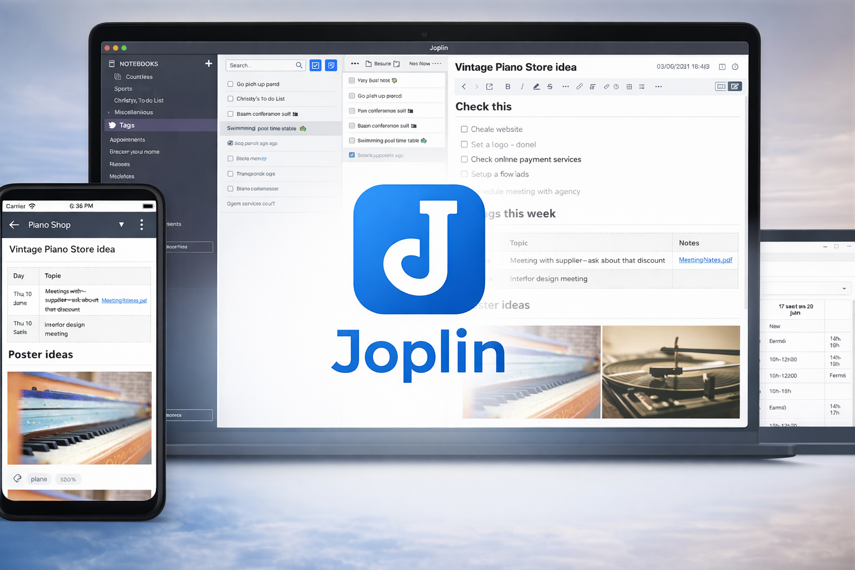Open the note properties info icon

[x=735, y=67]
